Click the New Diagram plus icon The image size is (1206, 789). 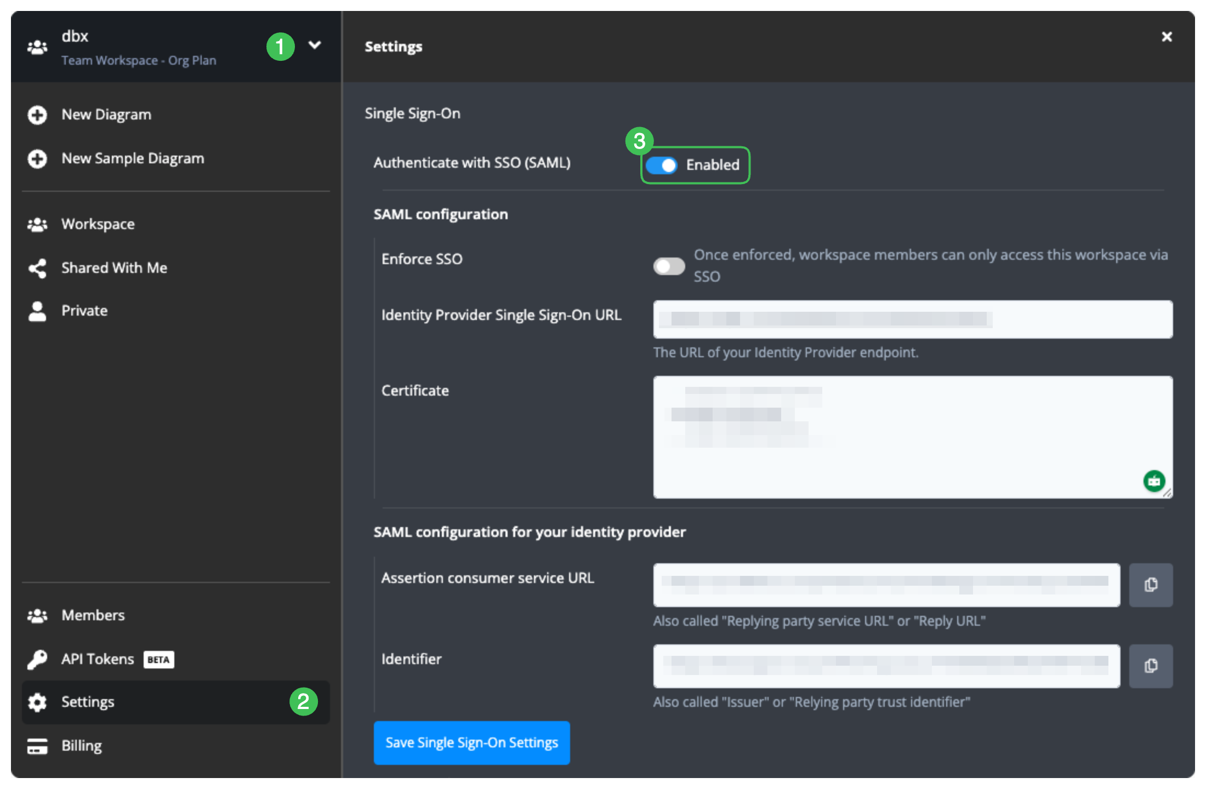pyautogui.click(x=37, y=115)
